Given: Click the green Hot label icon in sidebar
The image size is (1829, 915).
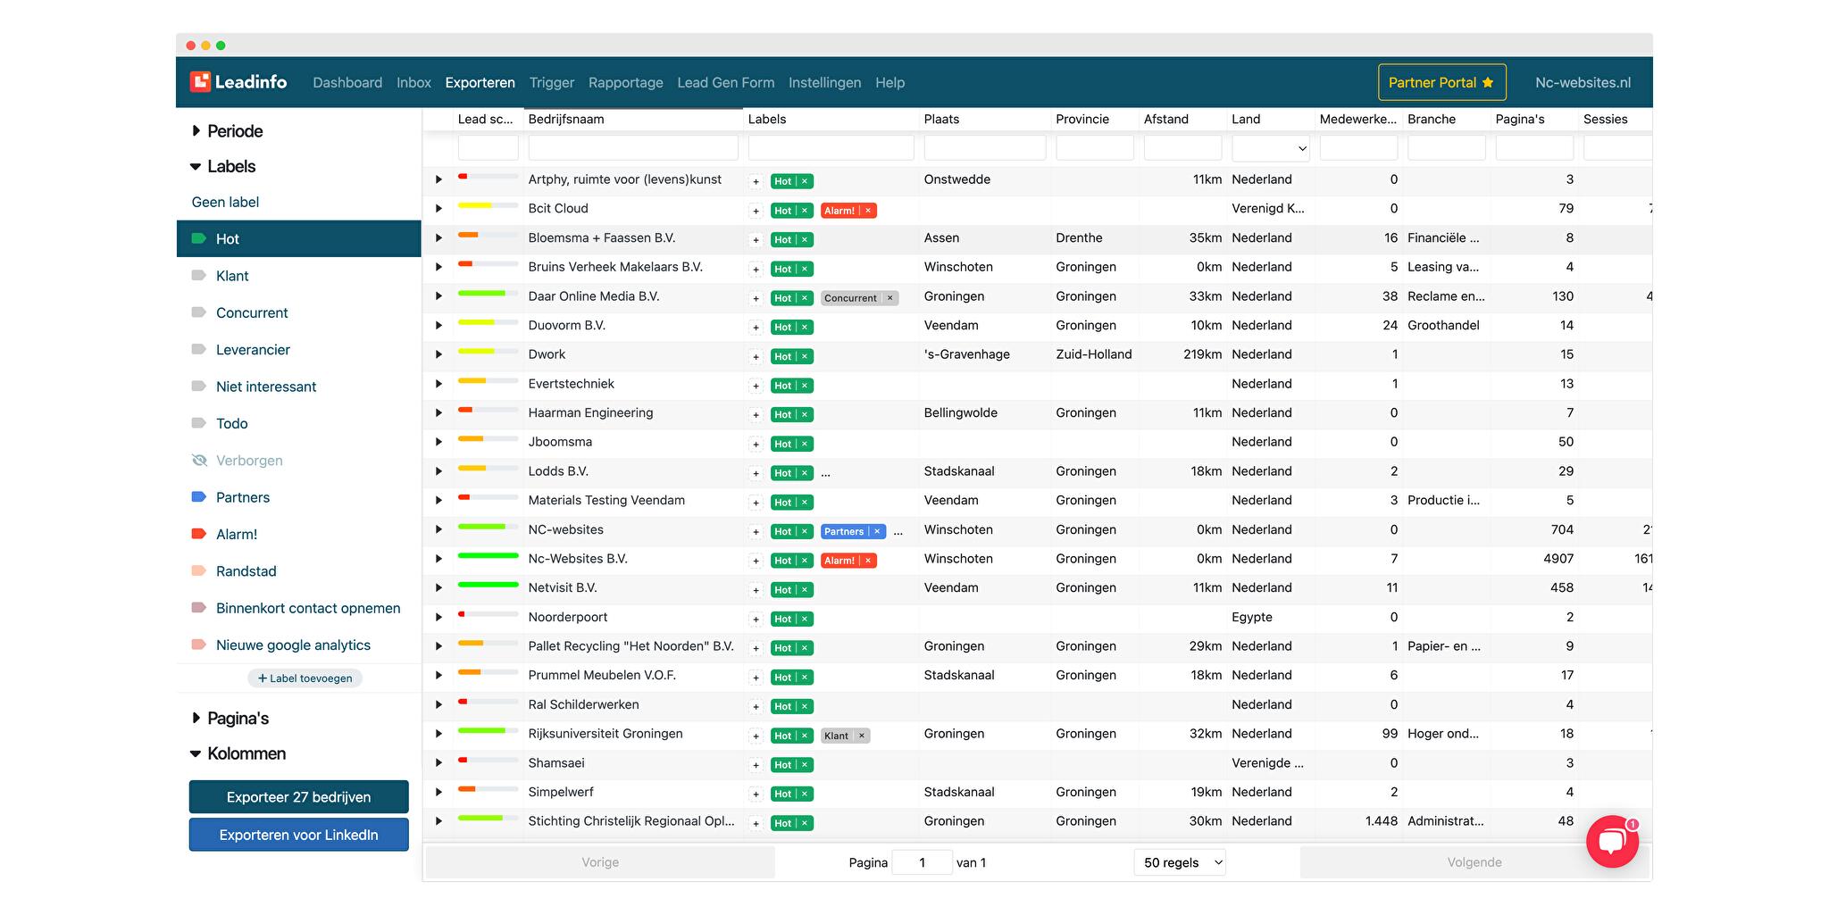Looking at the screenshot, I should pos(199,238).
